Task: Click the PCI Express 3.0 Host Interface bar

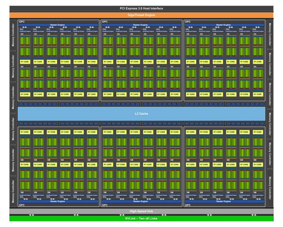Action: [x=141, y=8]
